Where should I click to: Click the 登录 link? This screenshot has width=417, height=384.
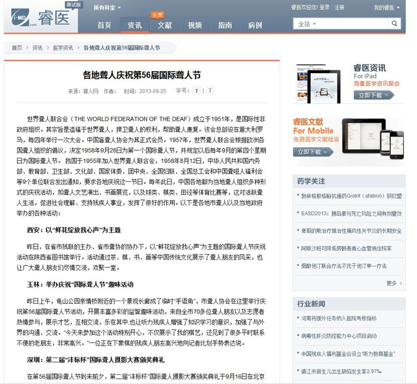324,7
